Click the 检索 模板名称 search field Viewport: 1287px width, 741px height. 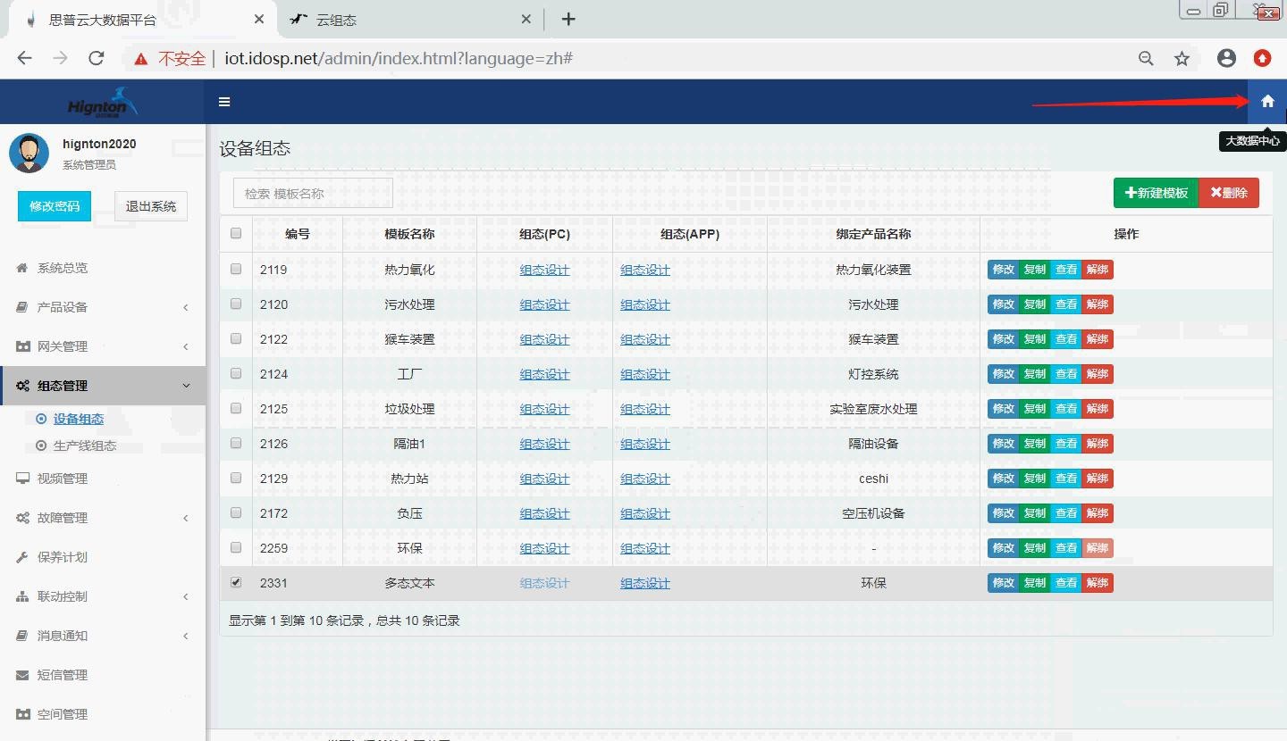[x=312, y=192]
